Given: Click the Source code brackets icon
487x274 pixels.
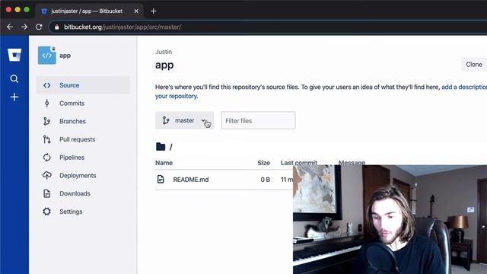Looking at the screenshot, I should coord(47,85).
